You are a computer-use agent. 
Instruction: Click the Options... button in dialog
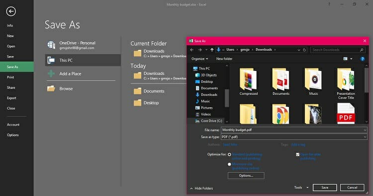[x=246, y=176]
